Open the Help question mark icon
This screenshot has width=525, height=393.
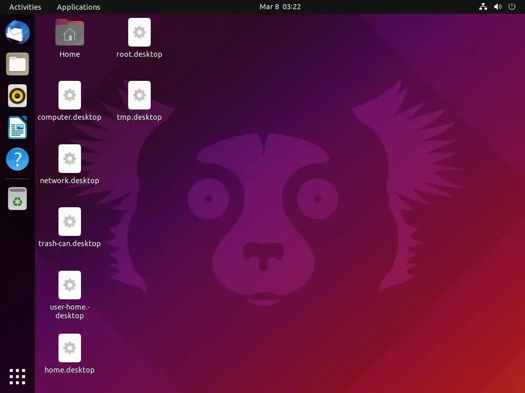tap(17, 159)
